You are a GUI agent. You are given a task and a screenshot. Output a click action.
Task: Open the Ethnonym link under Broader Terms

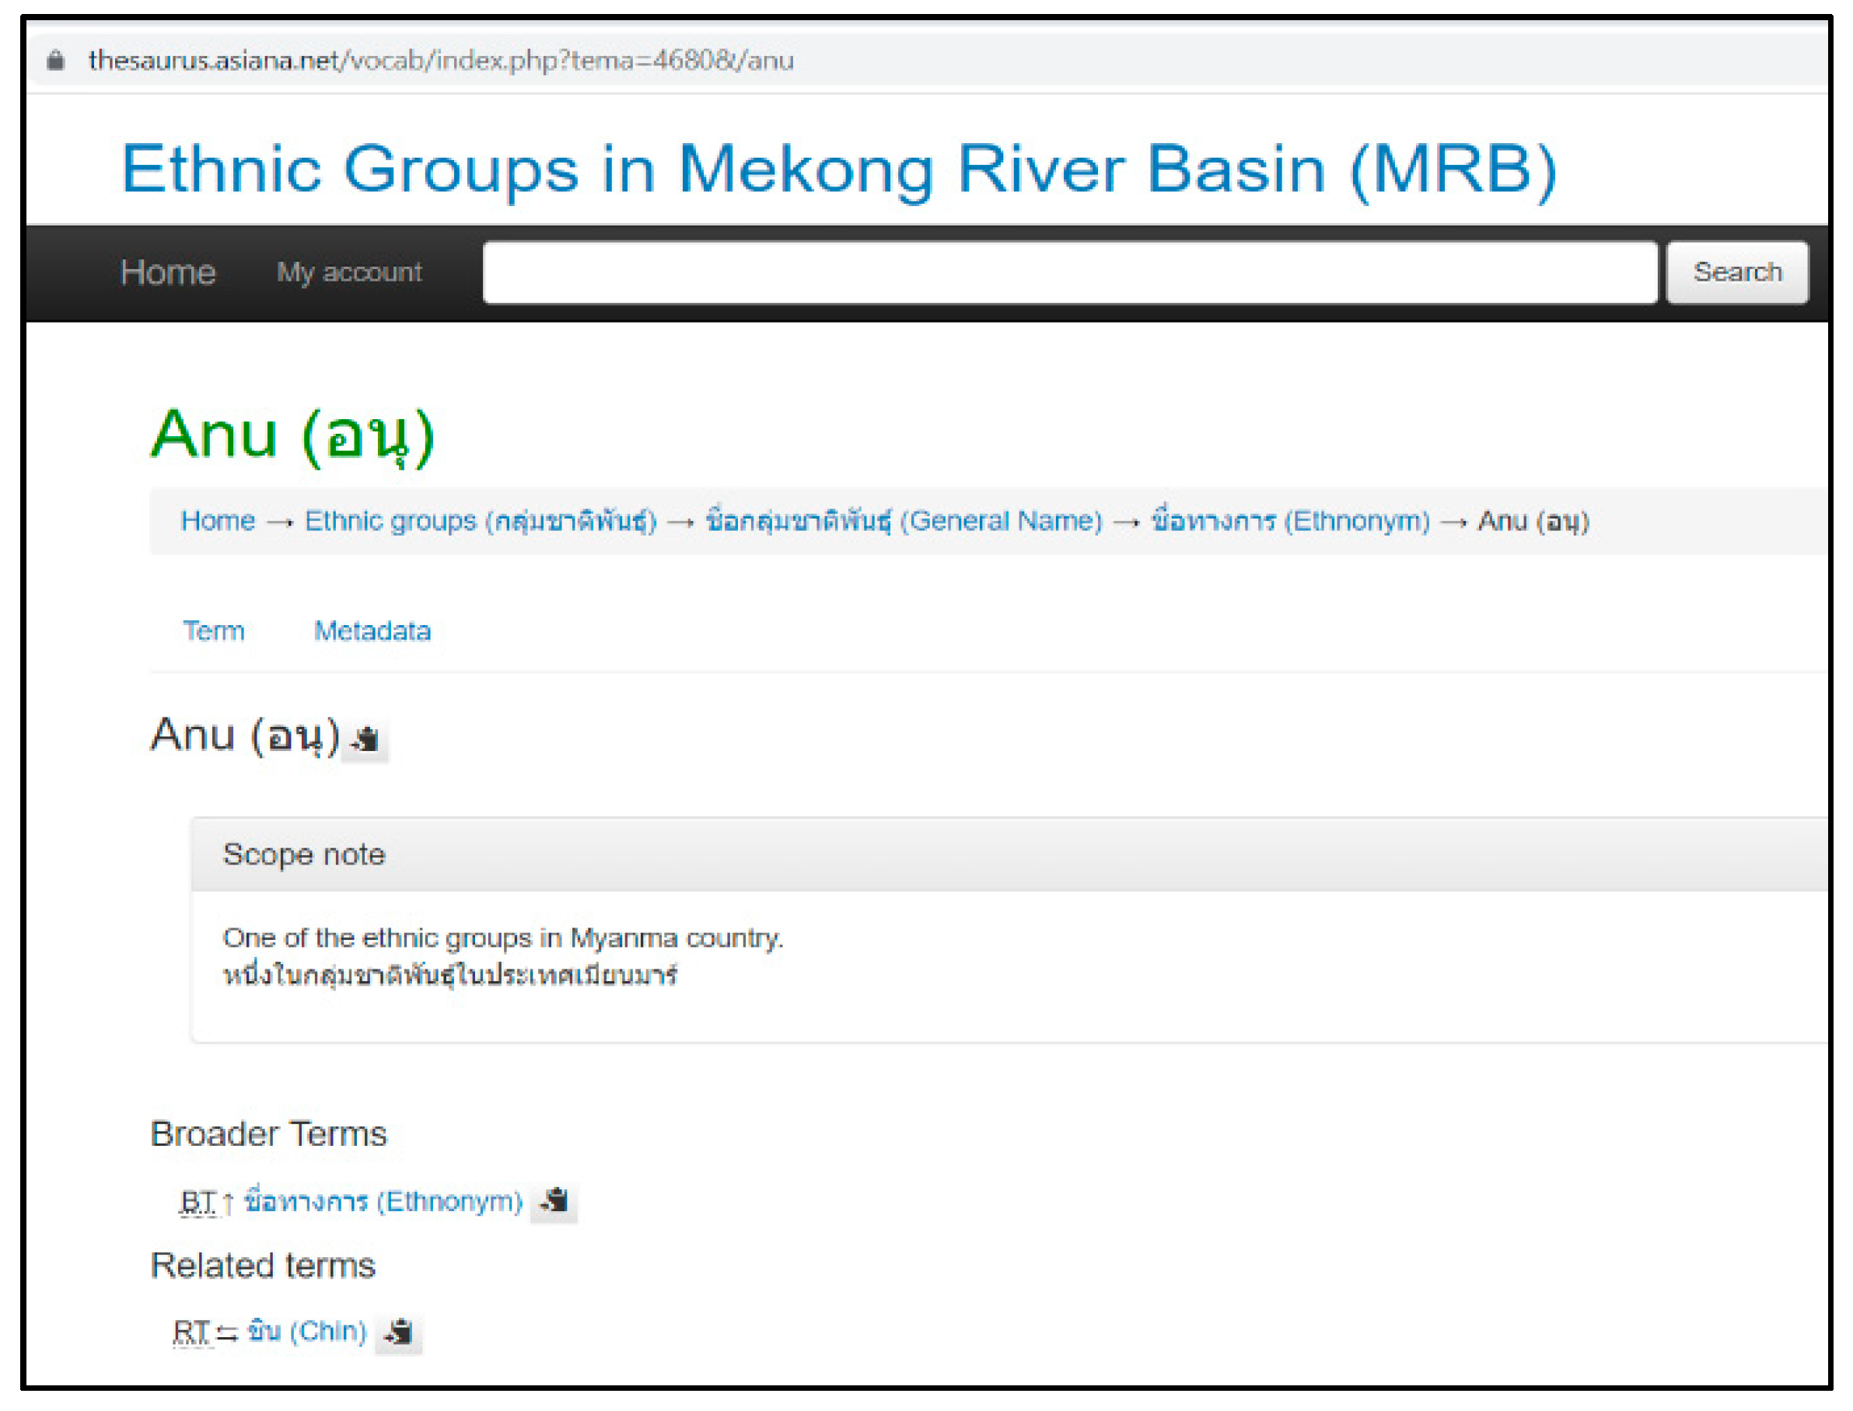pos(383,1202)
